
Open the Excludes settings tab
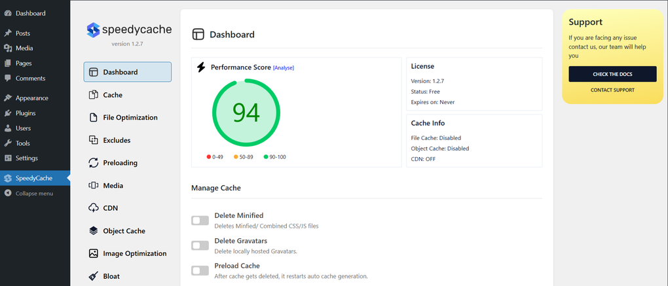[117, 140]
